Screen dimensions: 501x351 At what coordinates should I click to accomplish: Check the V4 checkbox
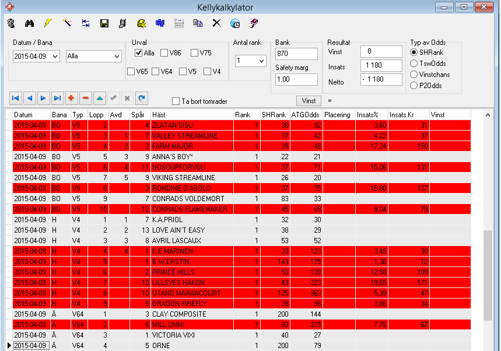point(208,72)
